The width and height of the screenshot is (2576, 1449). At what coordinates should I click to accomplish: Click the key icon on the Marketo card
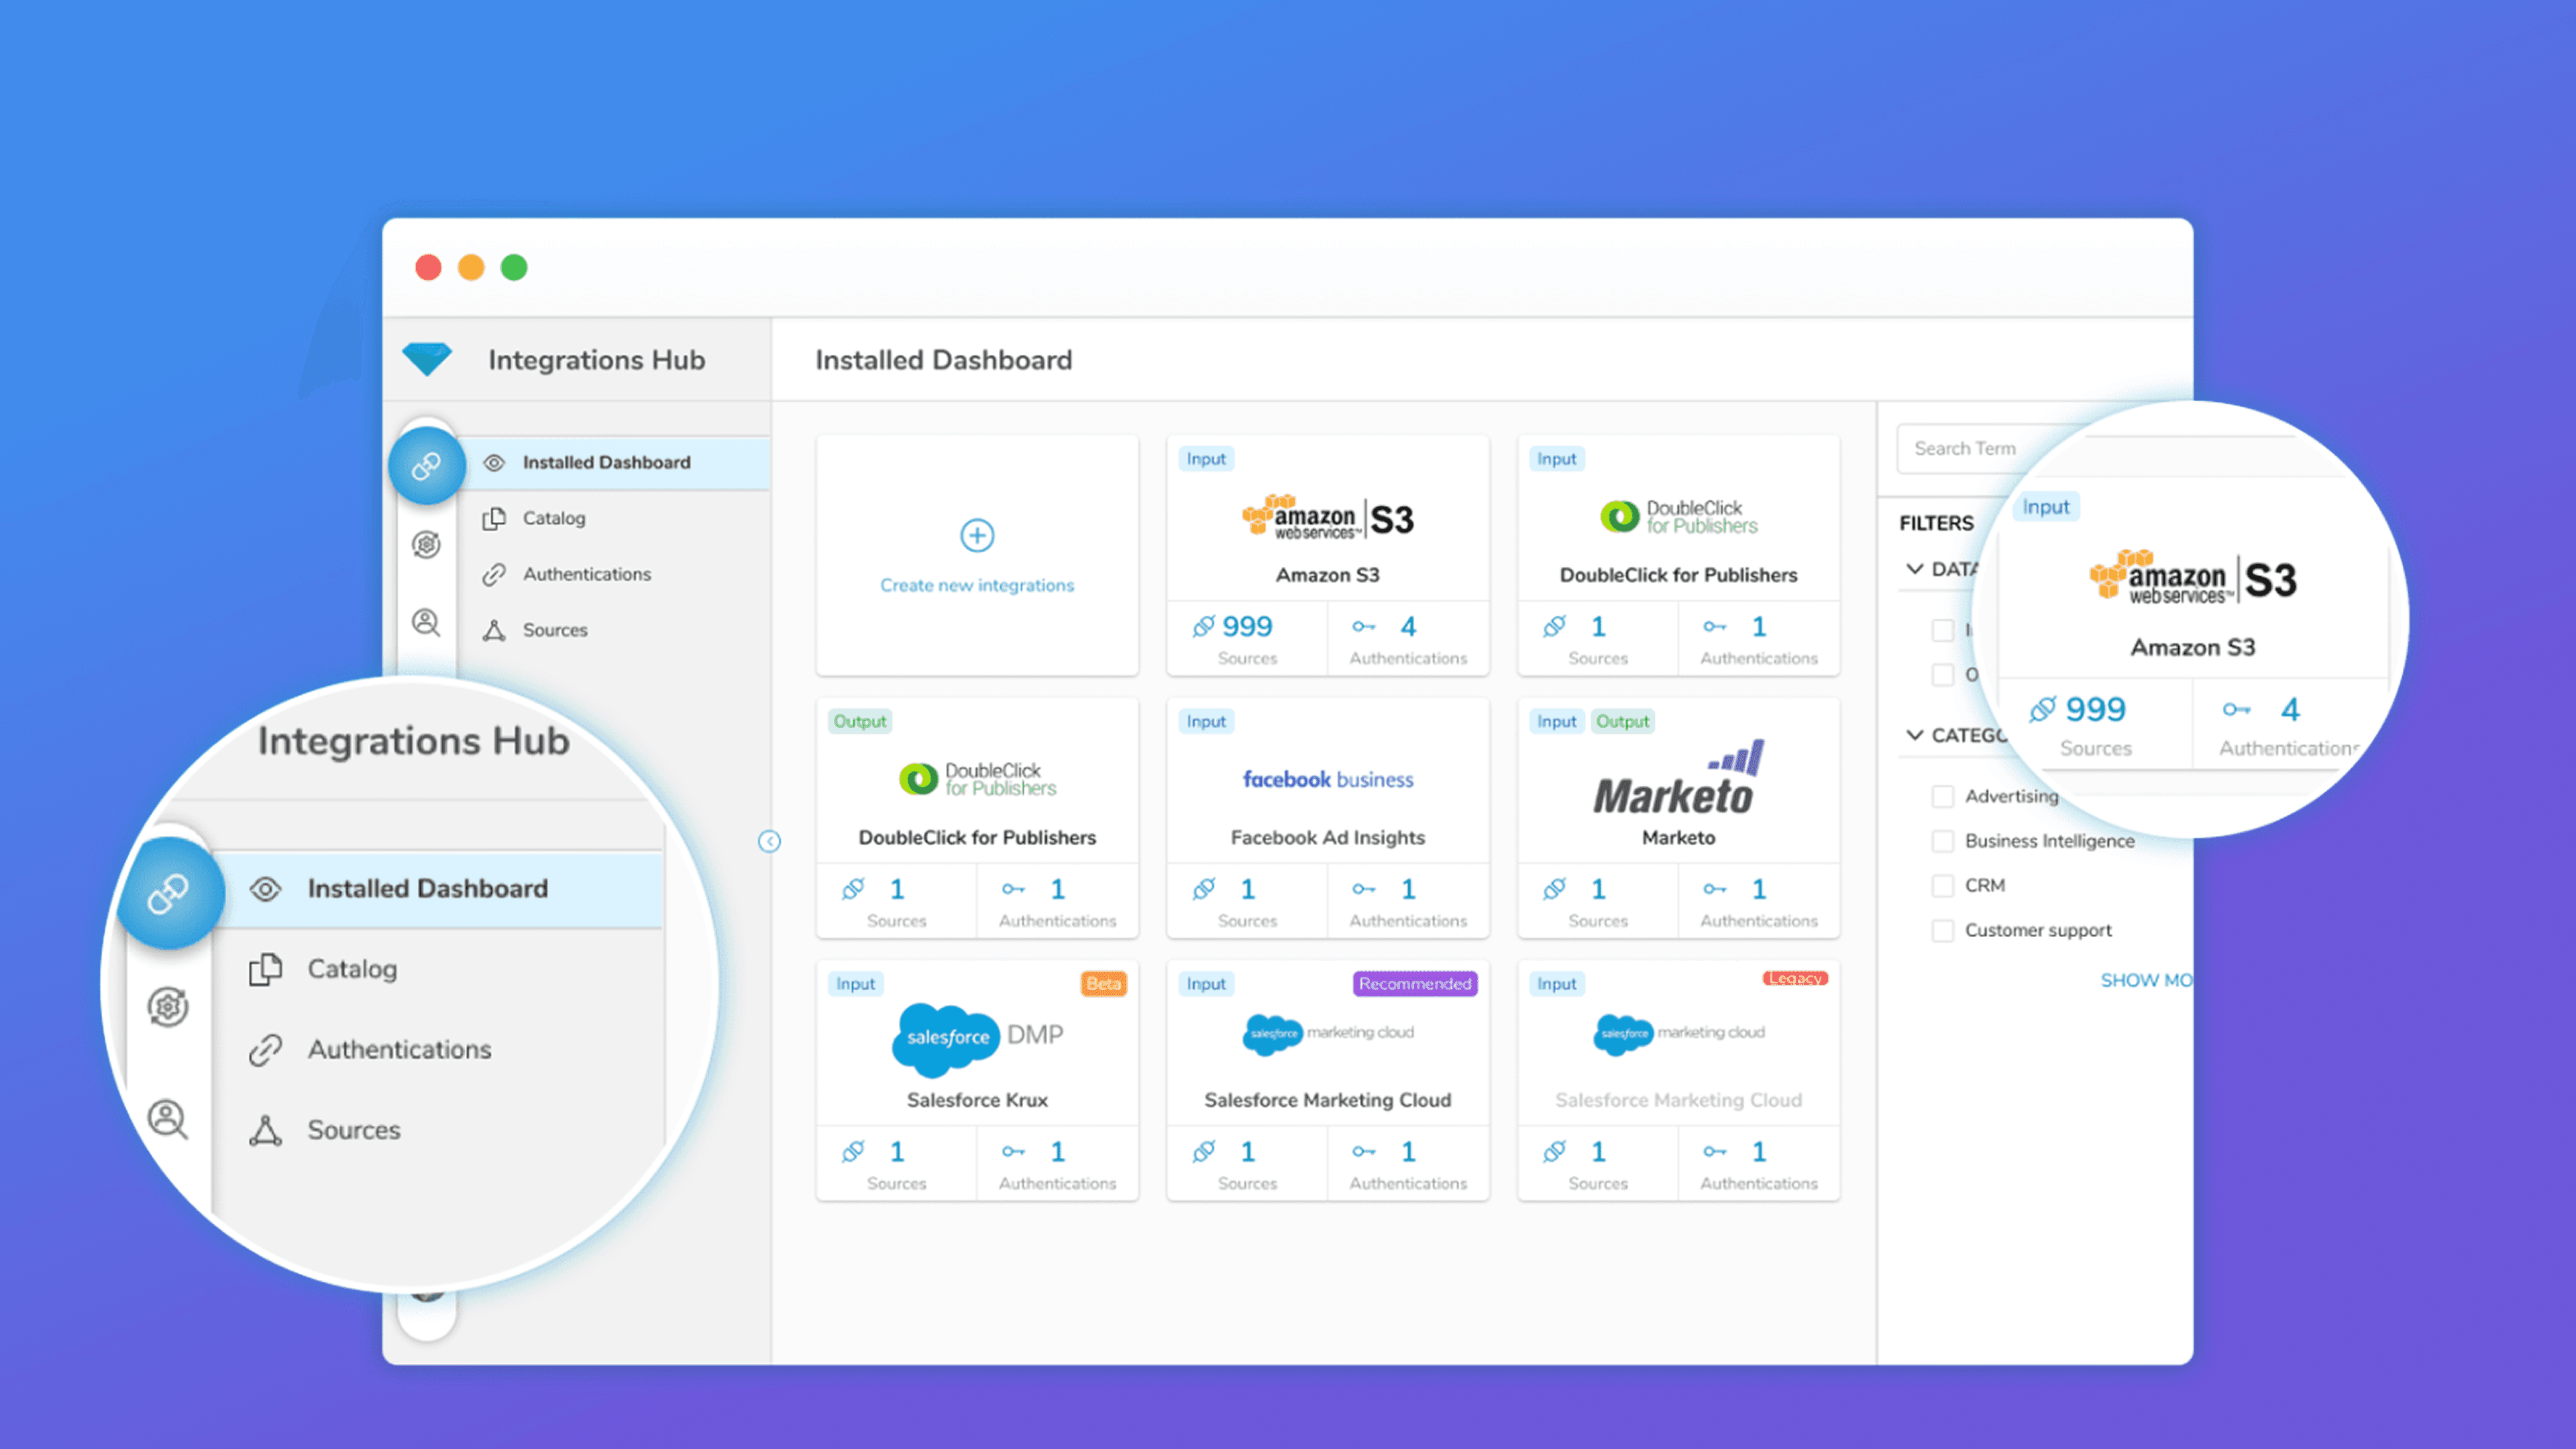tap(1714, 889)
